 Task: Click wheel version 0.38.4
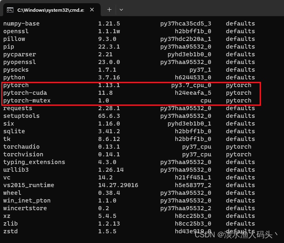point(109,193)
